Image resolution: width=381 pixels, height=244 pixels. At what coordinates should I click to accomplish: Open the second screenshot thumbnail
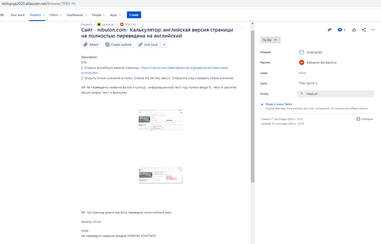pos(160,175)
